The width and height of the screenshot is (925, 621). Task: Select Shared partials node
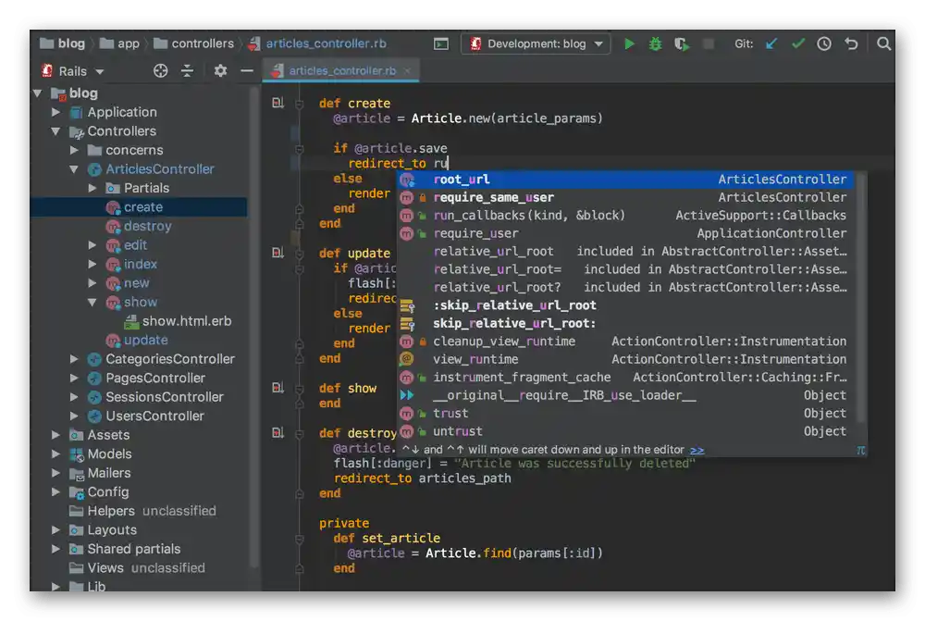pos(133,549)
